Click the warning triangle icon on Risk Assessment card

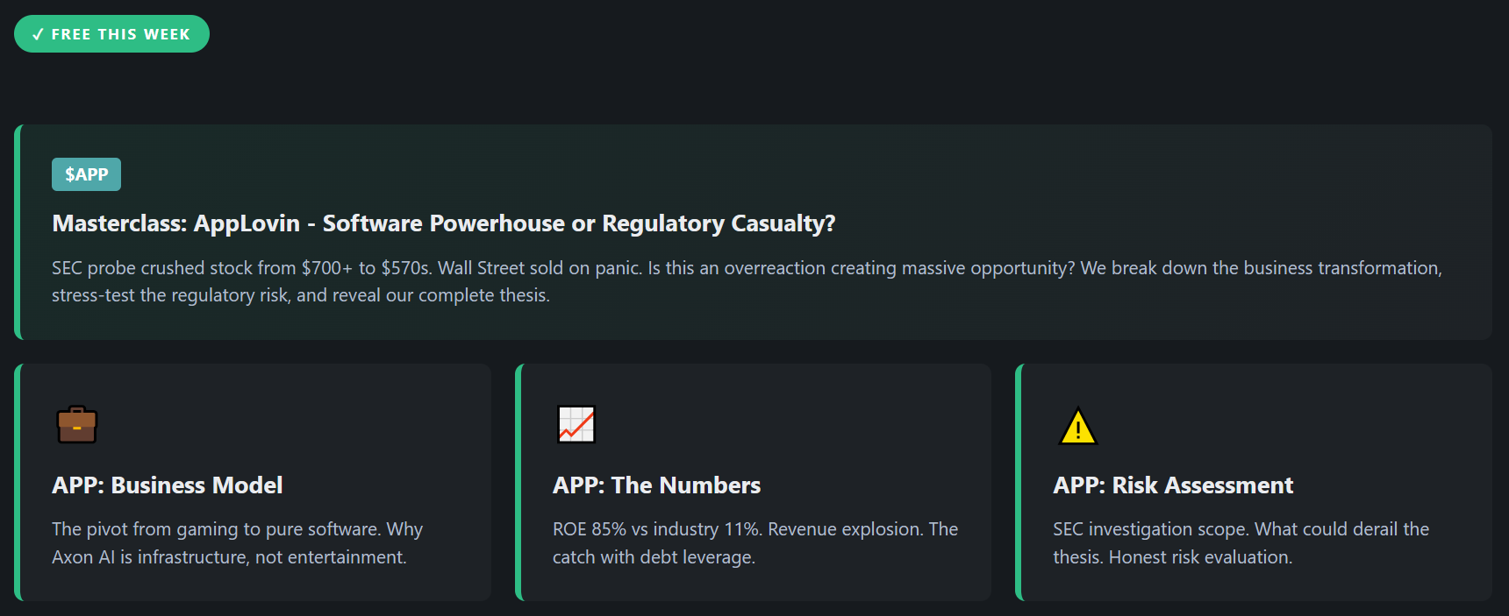pos(1077,426)
